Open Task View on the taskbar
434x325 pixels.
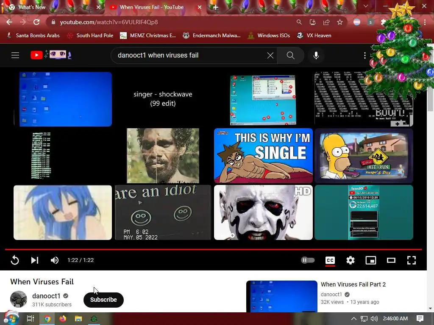[x=31, y=319]
